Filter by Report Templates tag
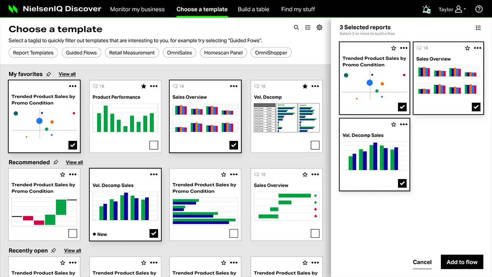 point(33,52)
